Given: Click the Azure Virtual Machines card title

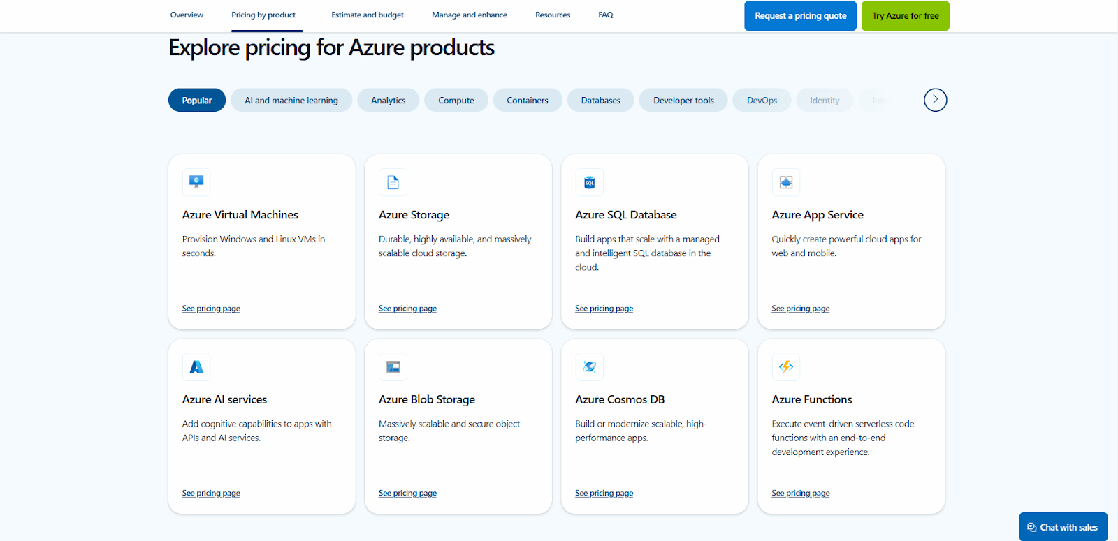Looking at the screenshot, I should click(240, 215).
